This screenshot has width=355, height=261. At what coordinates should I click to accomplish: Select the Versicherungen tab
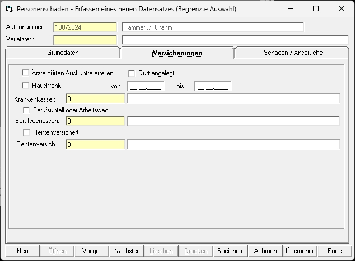click(x=177, y=53)
